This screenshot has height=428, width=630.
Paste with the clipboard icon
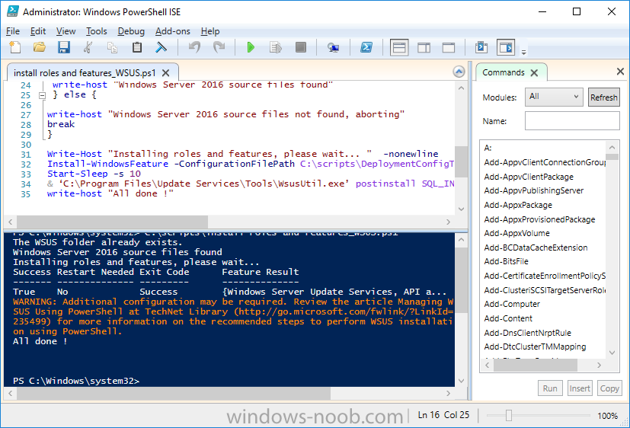coord(137,47)
